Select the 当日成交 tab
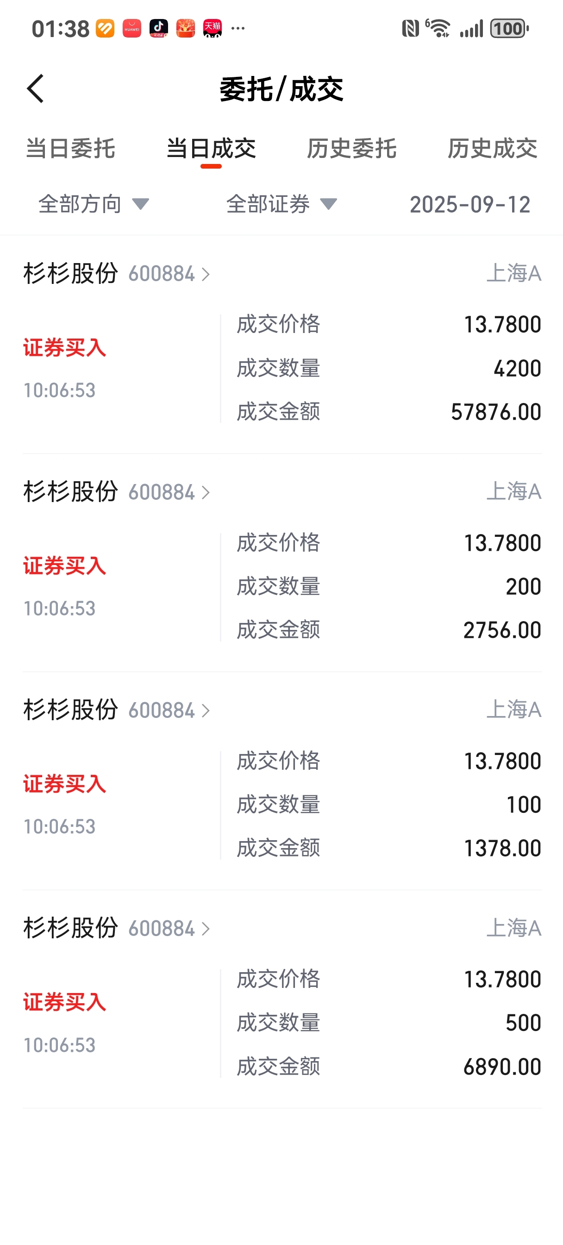The width and height of the screenshot is (563, 1245). 211,148
